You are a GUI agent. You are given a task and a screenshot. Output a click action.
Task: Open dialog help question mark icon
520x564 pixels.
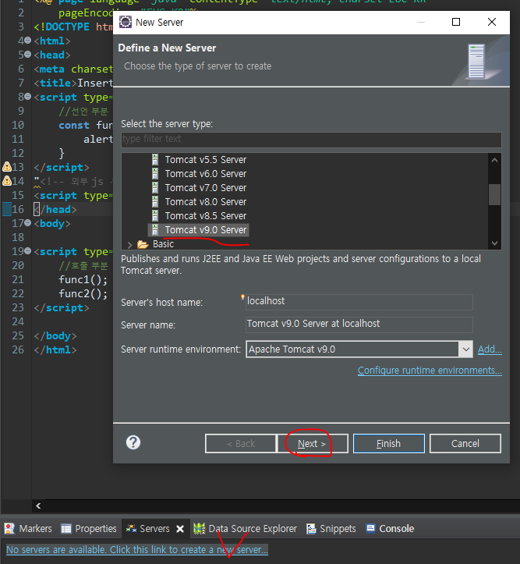pos(133,442)
